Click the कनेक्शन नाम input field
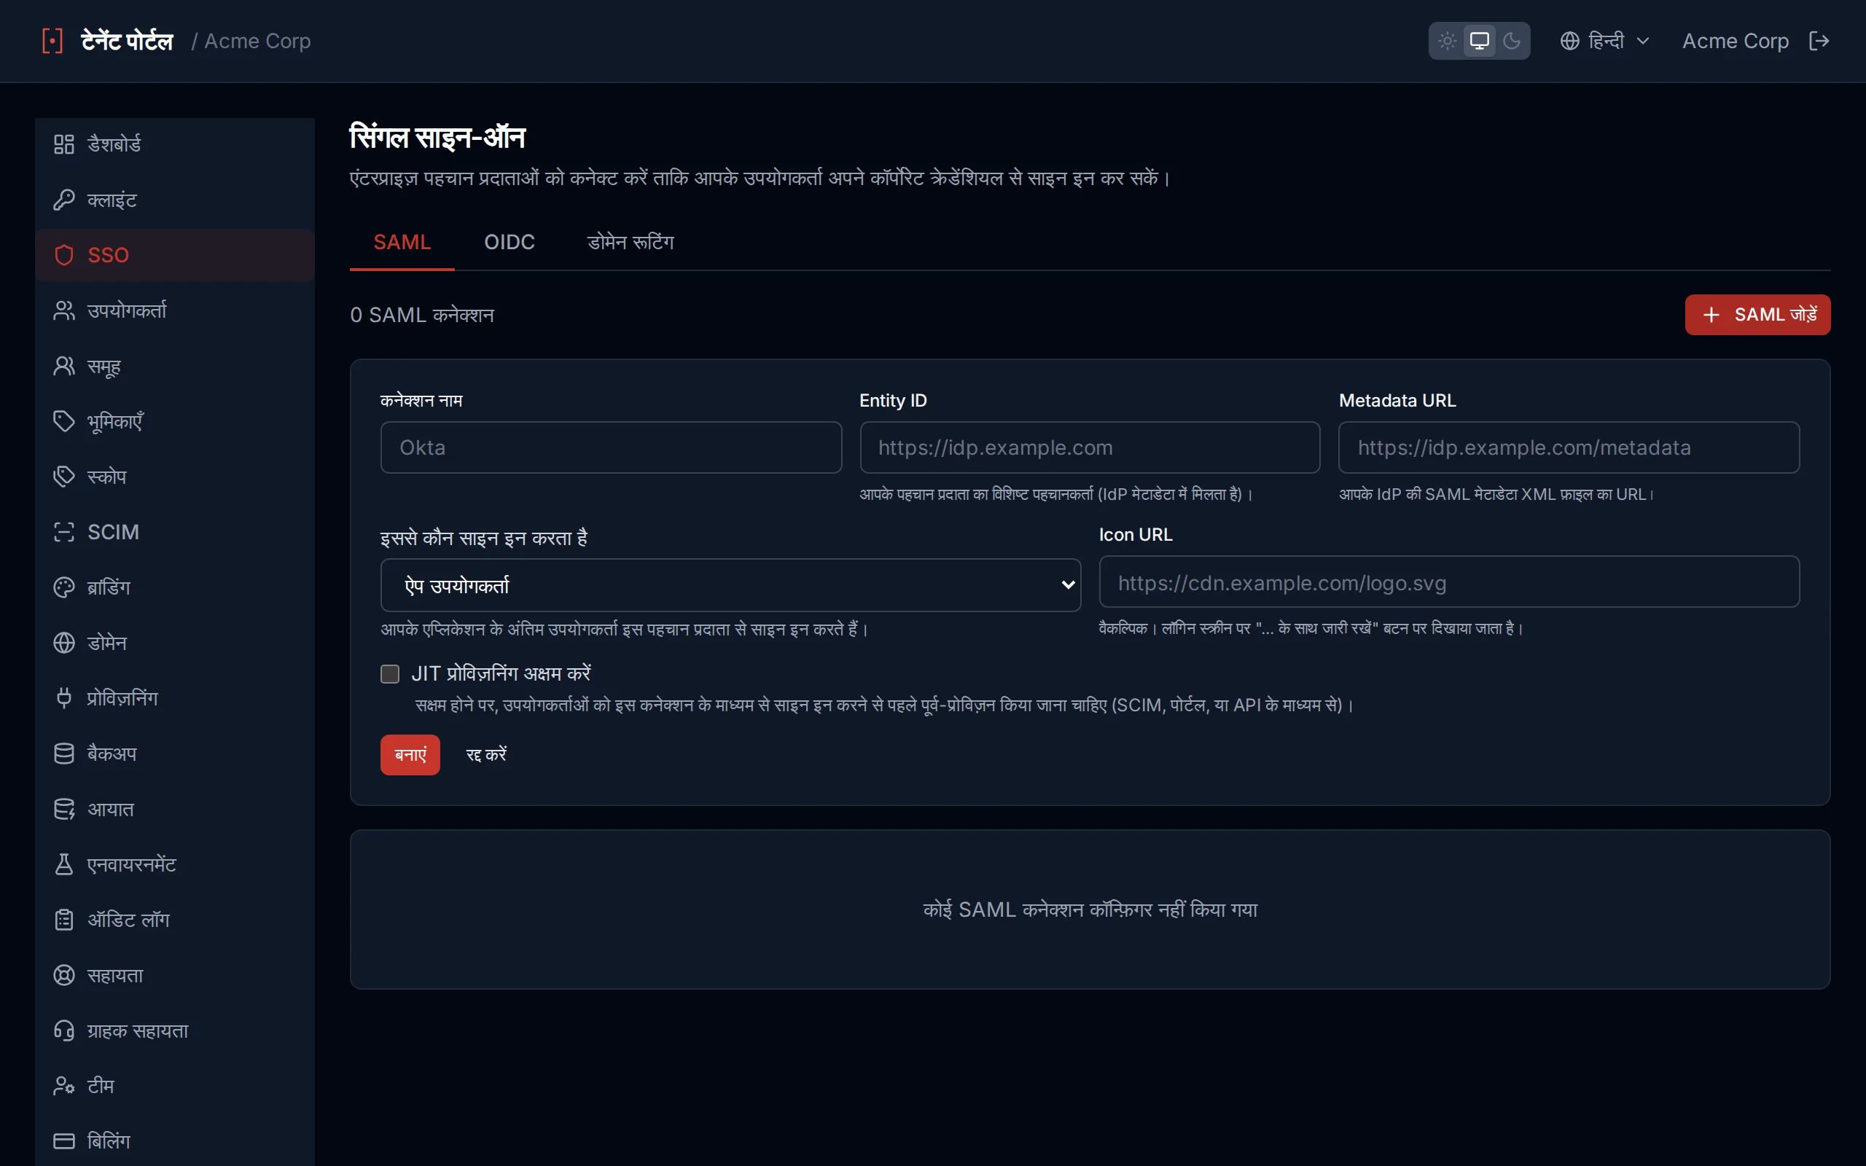The height and width of the screenshot is (1166, 1866). pos(611,447)
